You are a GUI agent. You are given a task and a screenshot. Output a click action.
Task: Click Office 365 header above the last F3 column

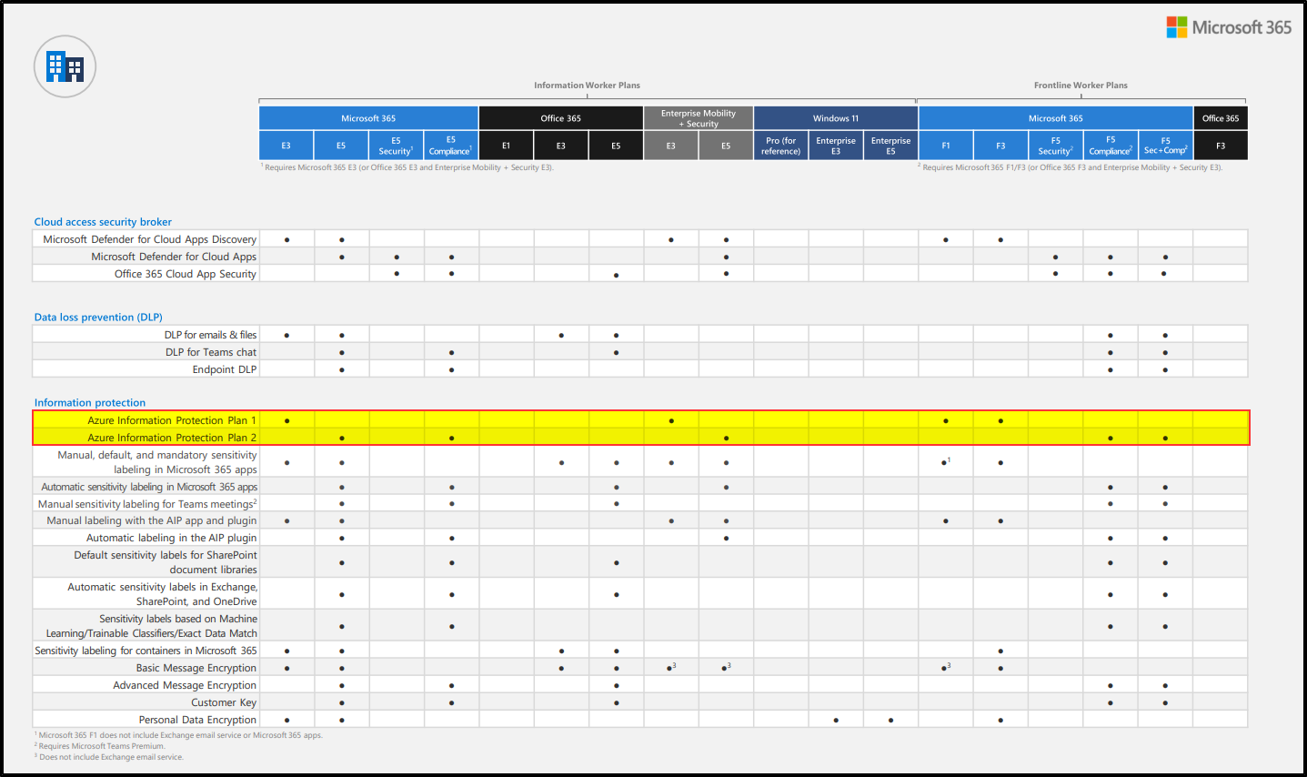coord(1221,118)
